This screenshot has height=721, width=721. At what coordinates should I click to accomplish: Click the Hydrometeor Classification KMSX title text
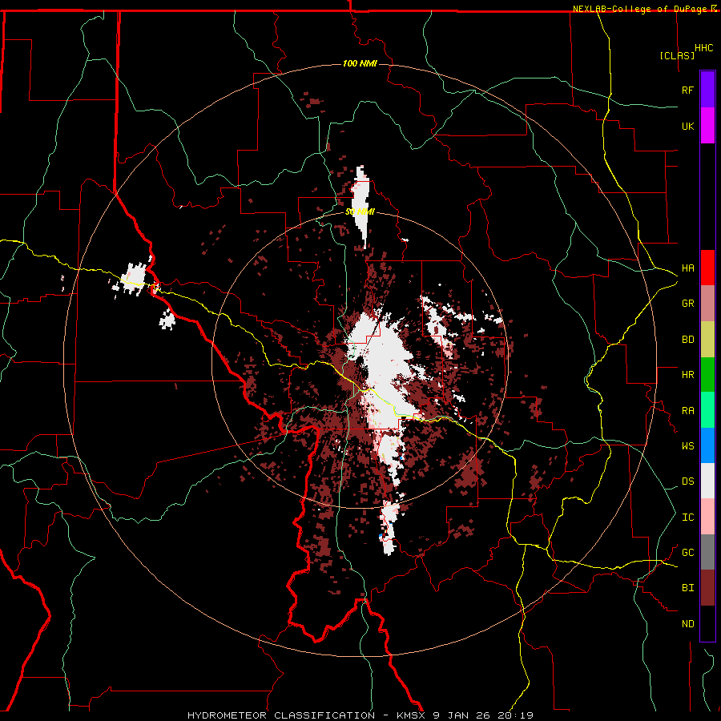click(x=360, y=715)
